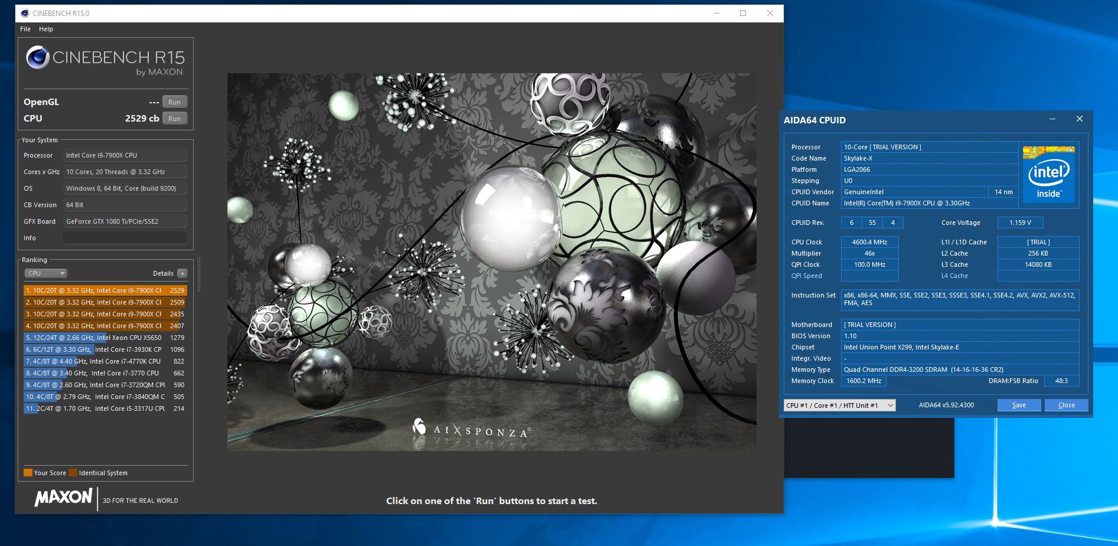Click the rendered scene image in Cinebench
Screen dimensions: 1118x546
(x=491, y=261)
